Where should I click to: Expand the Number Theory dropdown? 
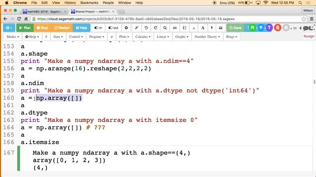tap(207, 37)
